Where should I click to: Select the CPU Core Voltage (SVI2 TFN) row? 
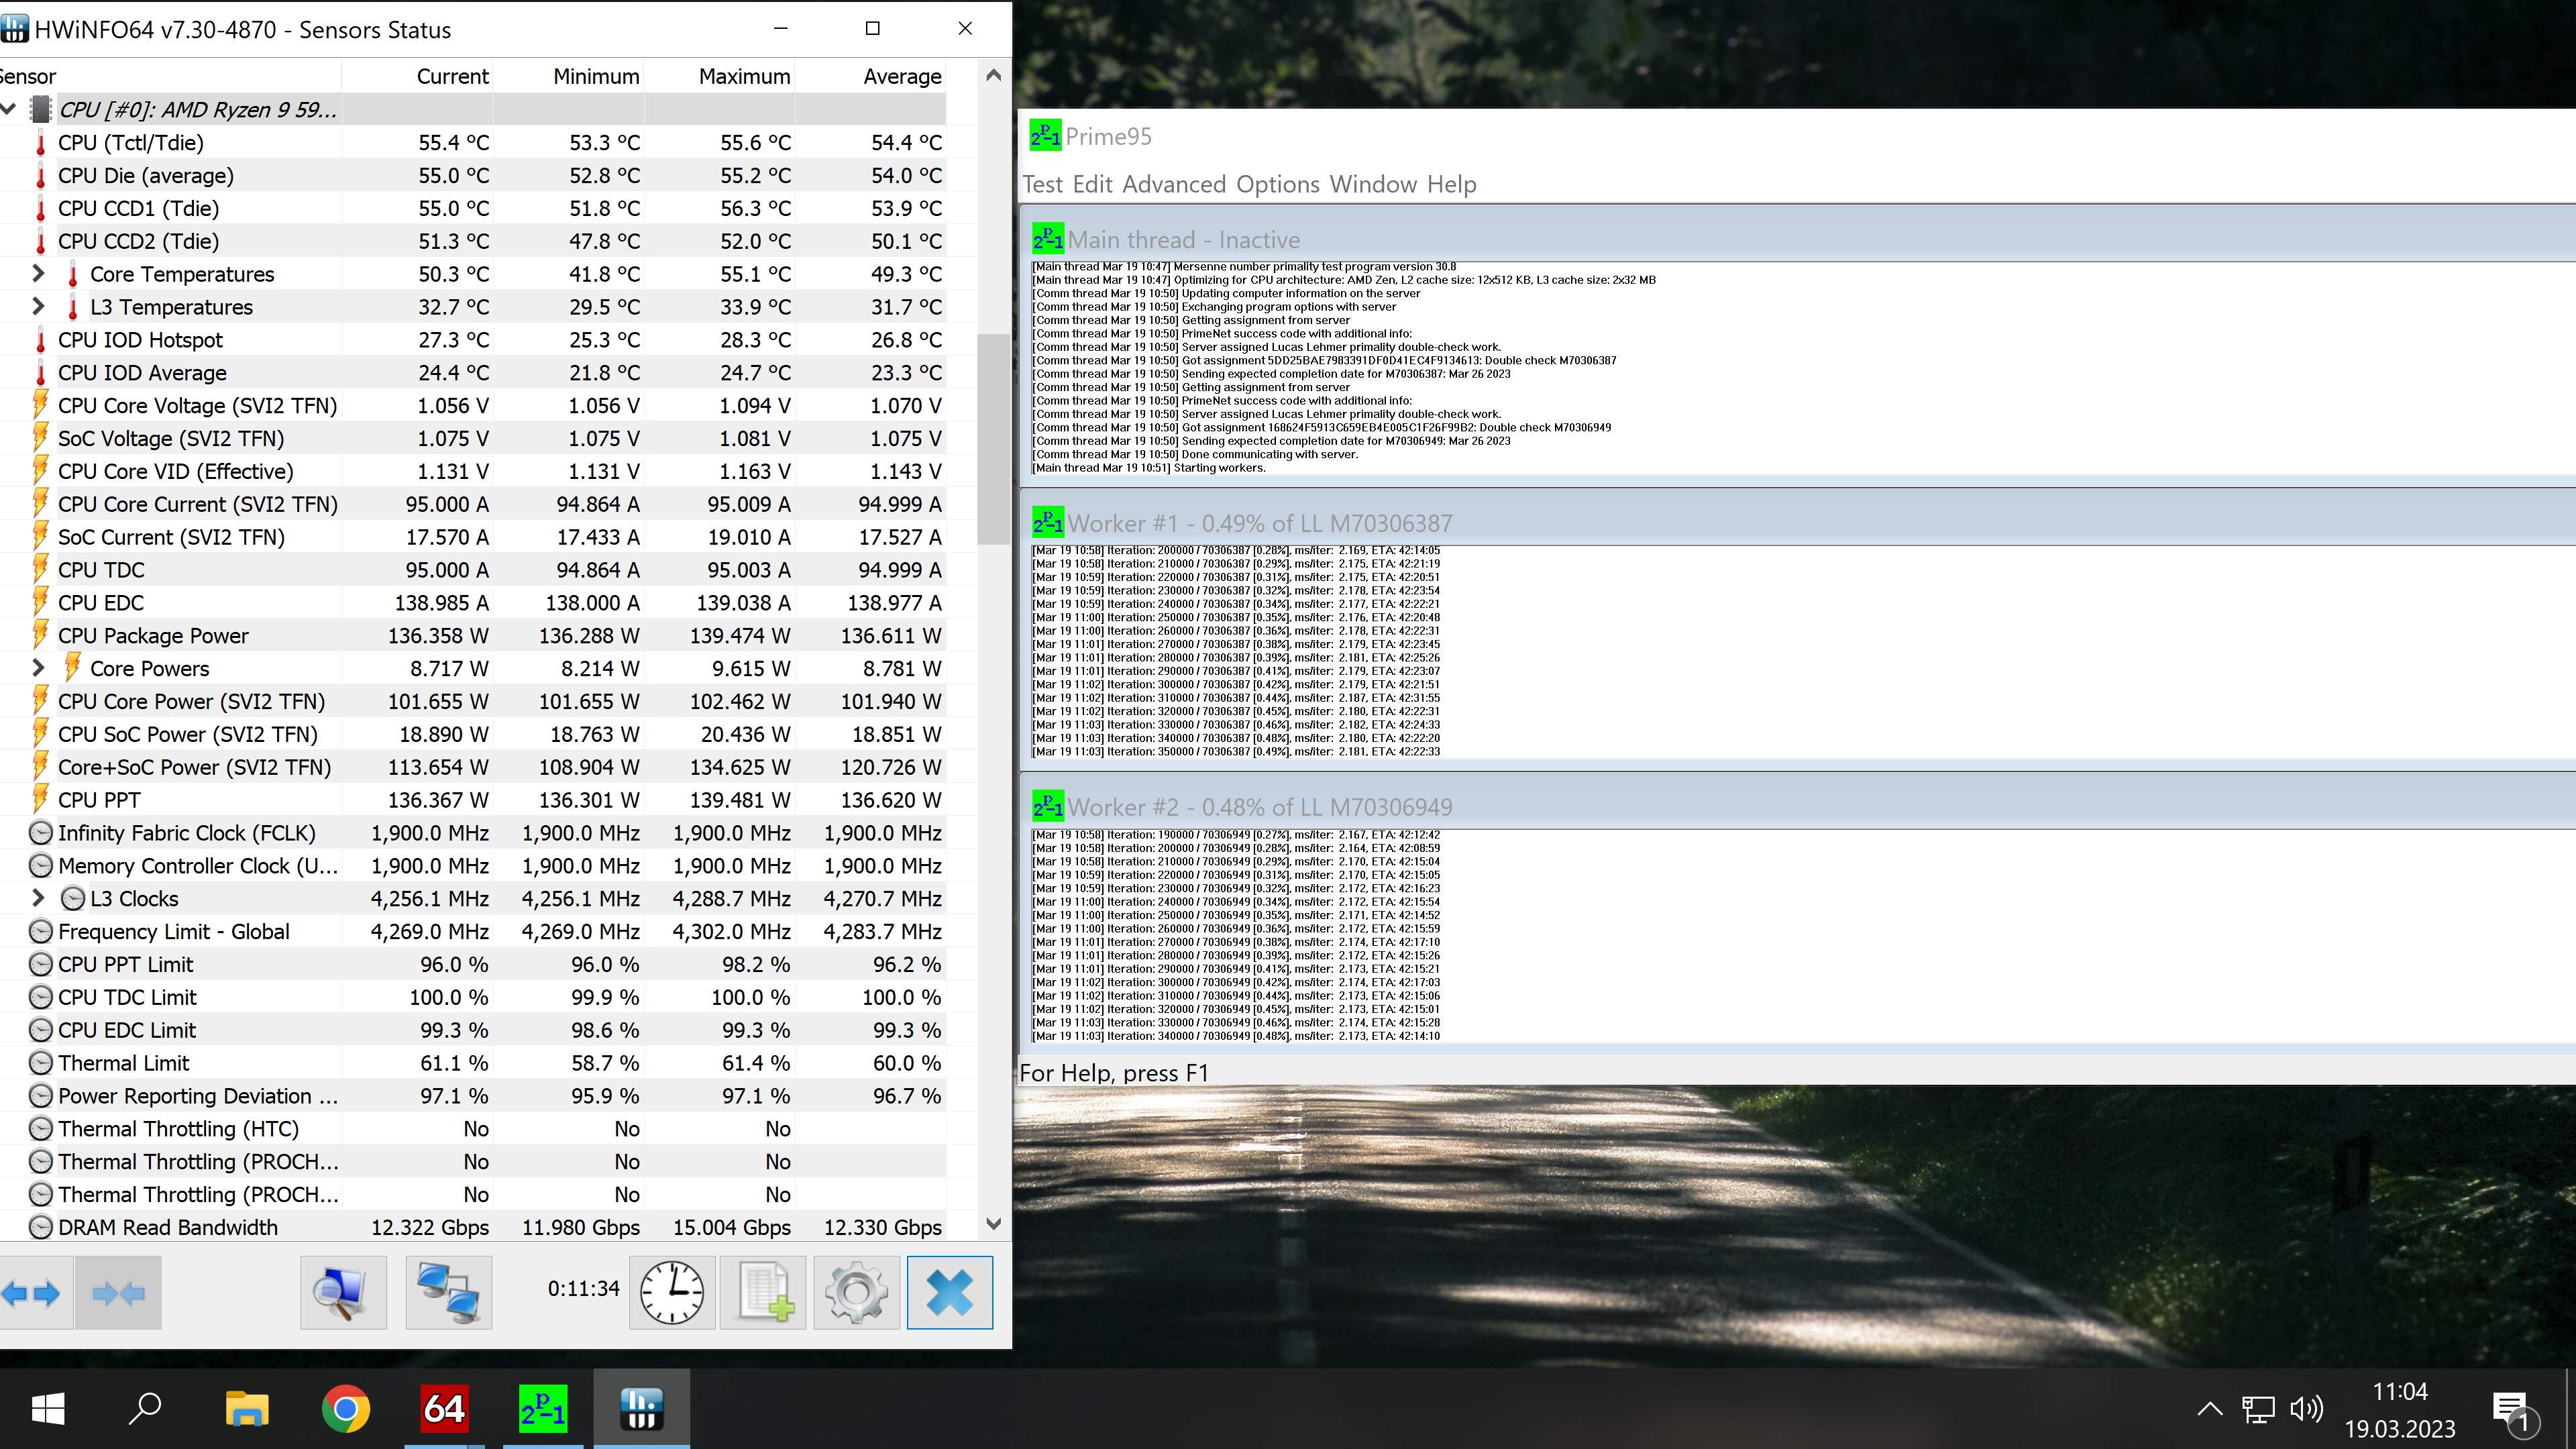coord(472,405)
